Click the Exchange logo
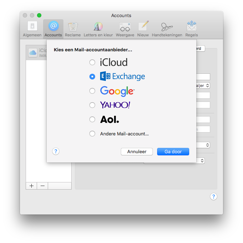 (x=123, y=76)
